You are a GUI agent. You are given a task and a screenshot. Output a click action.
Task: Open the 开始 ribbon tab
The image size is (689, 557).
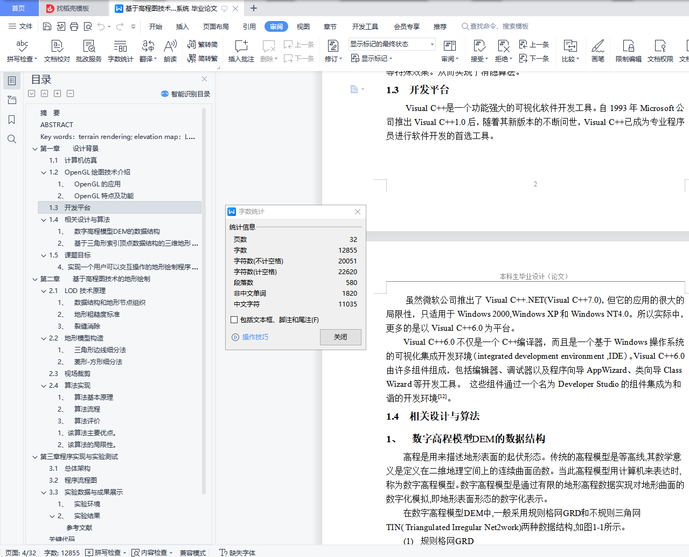[156, 26]
